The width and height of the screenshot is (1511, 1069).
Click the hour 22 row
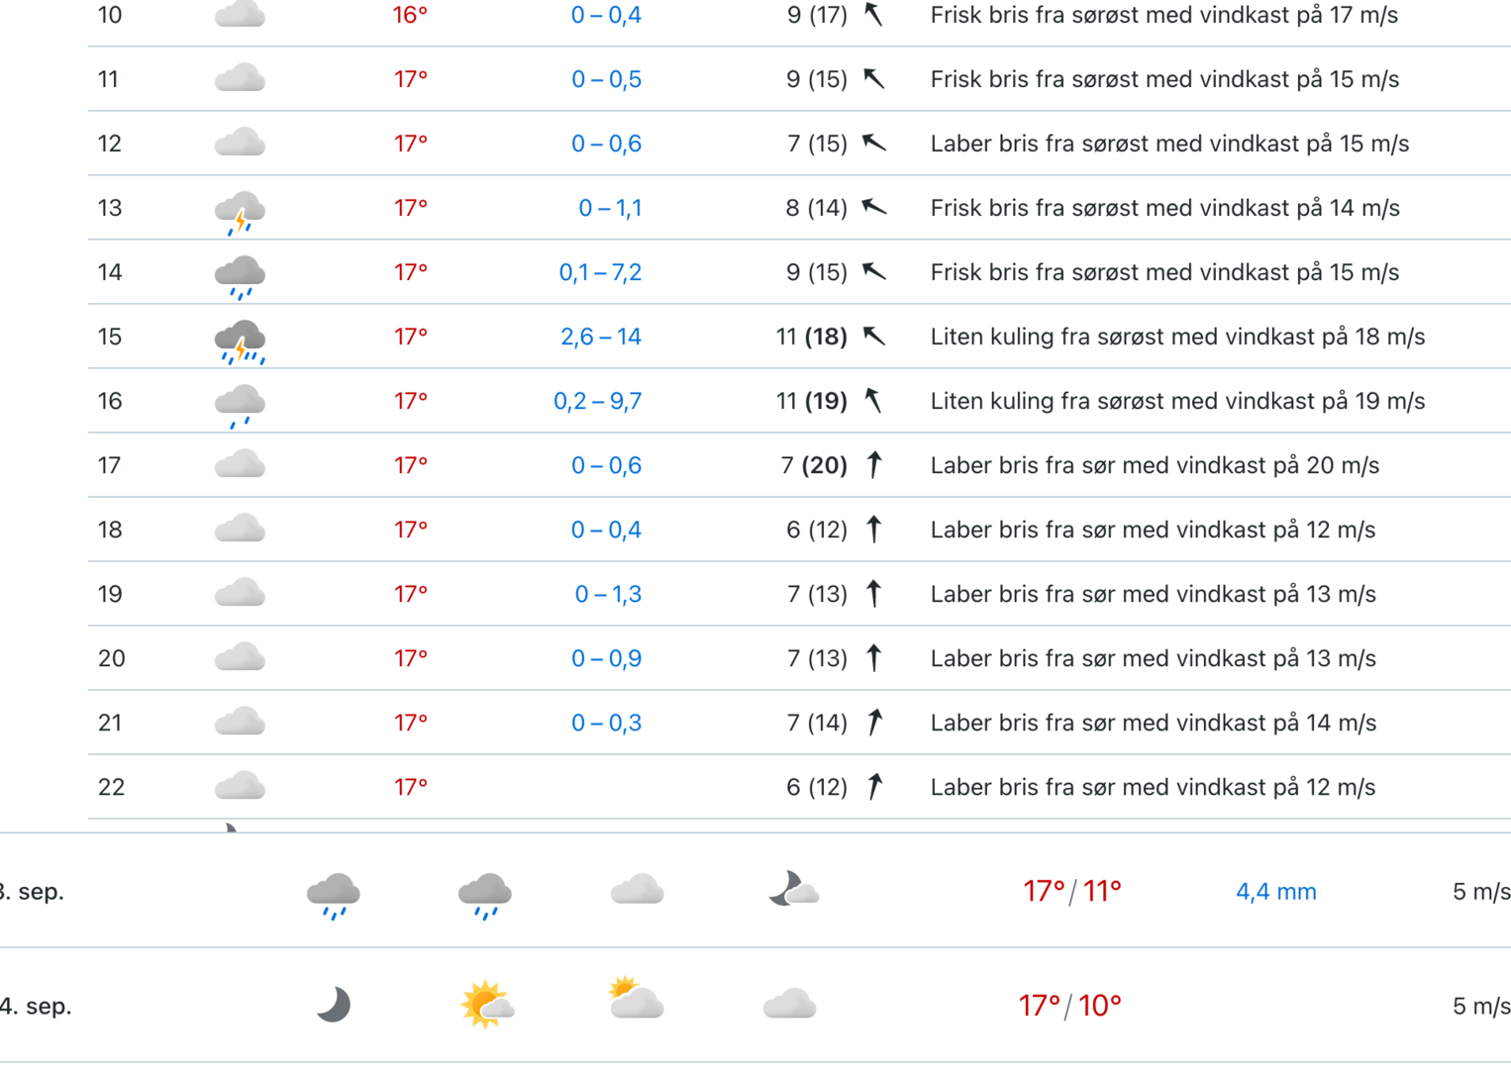click(x=799, y=787)
